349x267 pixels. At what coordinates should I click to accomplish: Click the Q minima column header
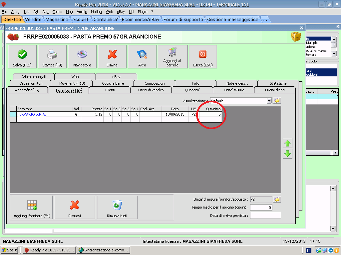(210, 109)
